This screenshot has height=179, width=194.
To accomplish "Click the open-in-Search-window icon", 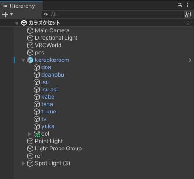I will [188, 14].
